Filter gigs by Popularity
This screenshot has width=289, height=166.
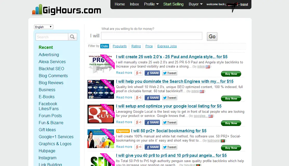click(120, 46)
